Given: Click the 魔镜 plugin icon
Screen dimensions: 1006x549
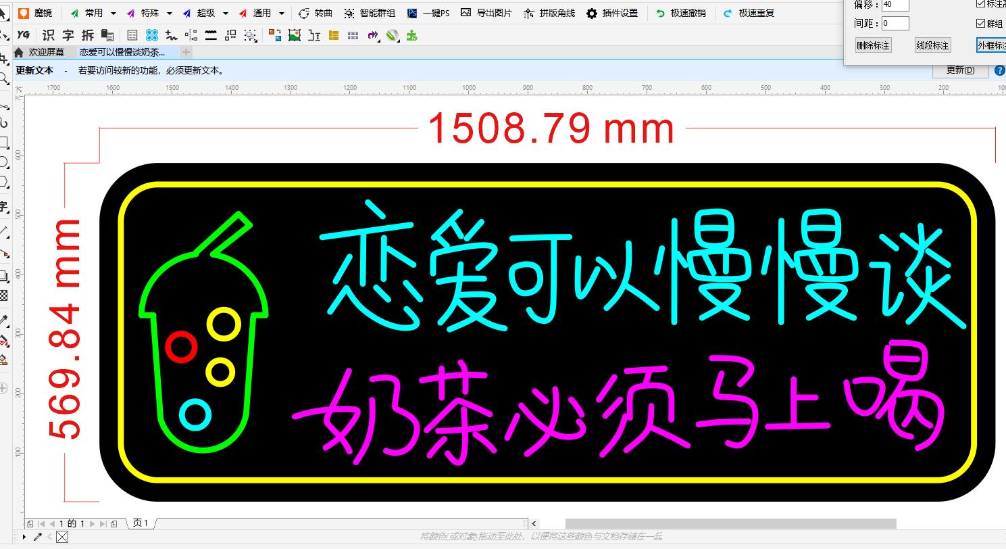Looking at the screenshot, I should (x=24, y=13).
